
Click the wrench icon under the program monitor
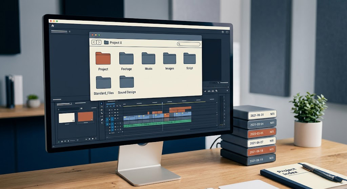[219, 82]
